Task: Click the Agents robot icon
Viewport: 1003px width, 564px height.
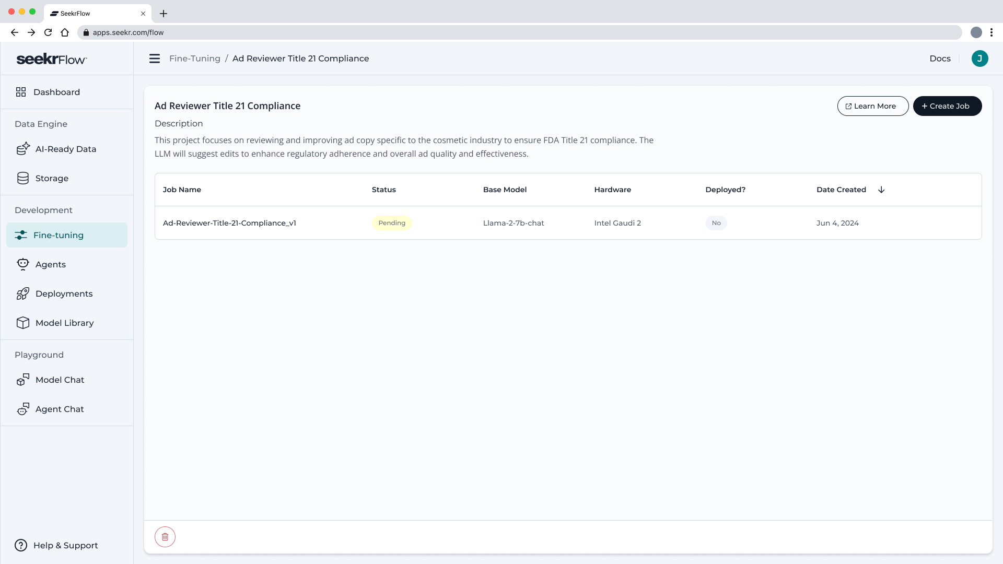Action: click(23, 264)
